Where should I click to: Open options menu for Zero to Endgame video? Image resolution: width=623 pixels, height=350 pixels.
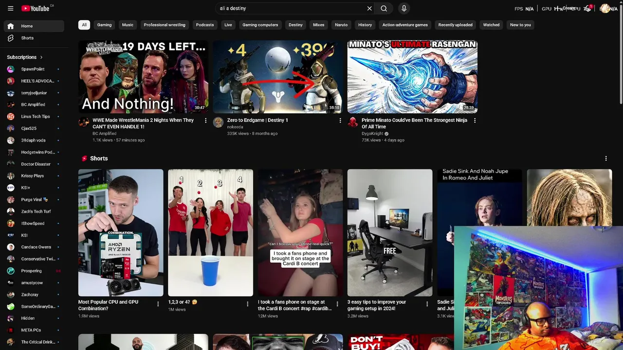[x=340, y=121]
